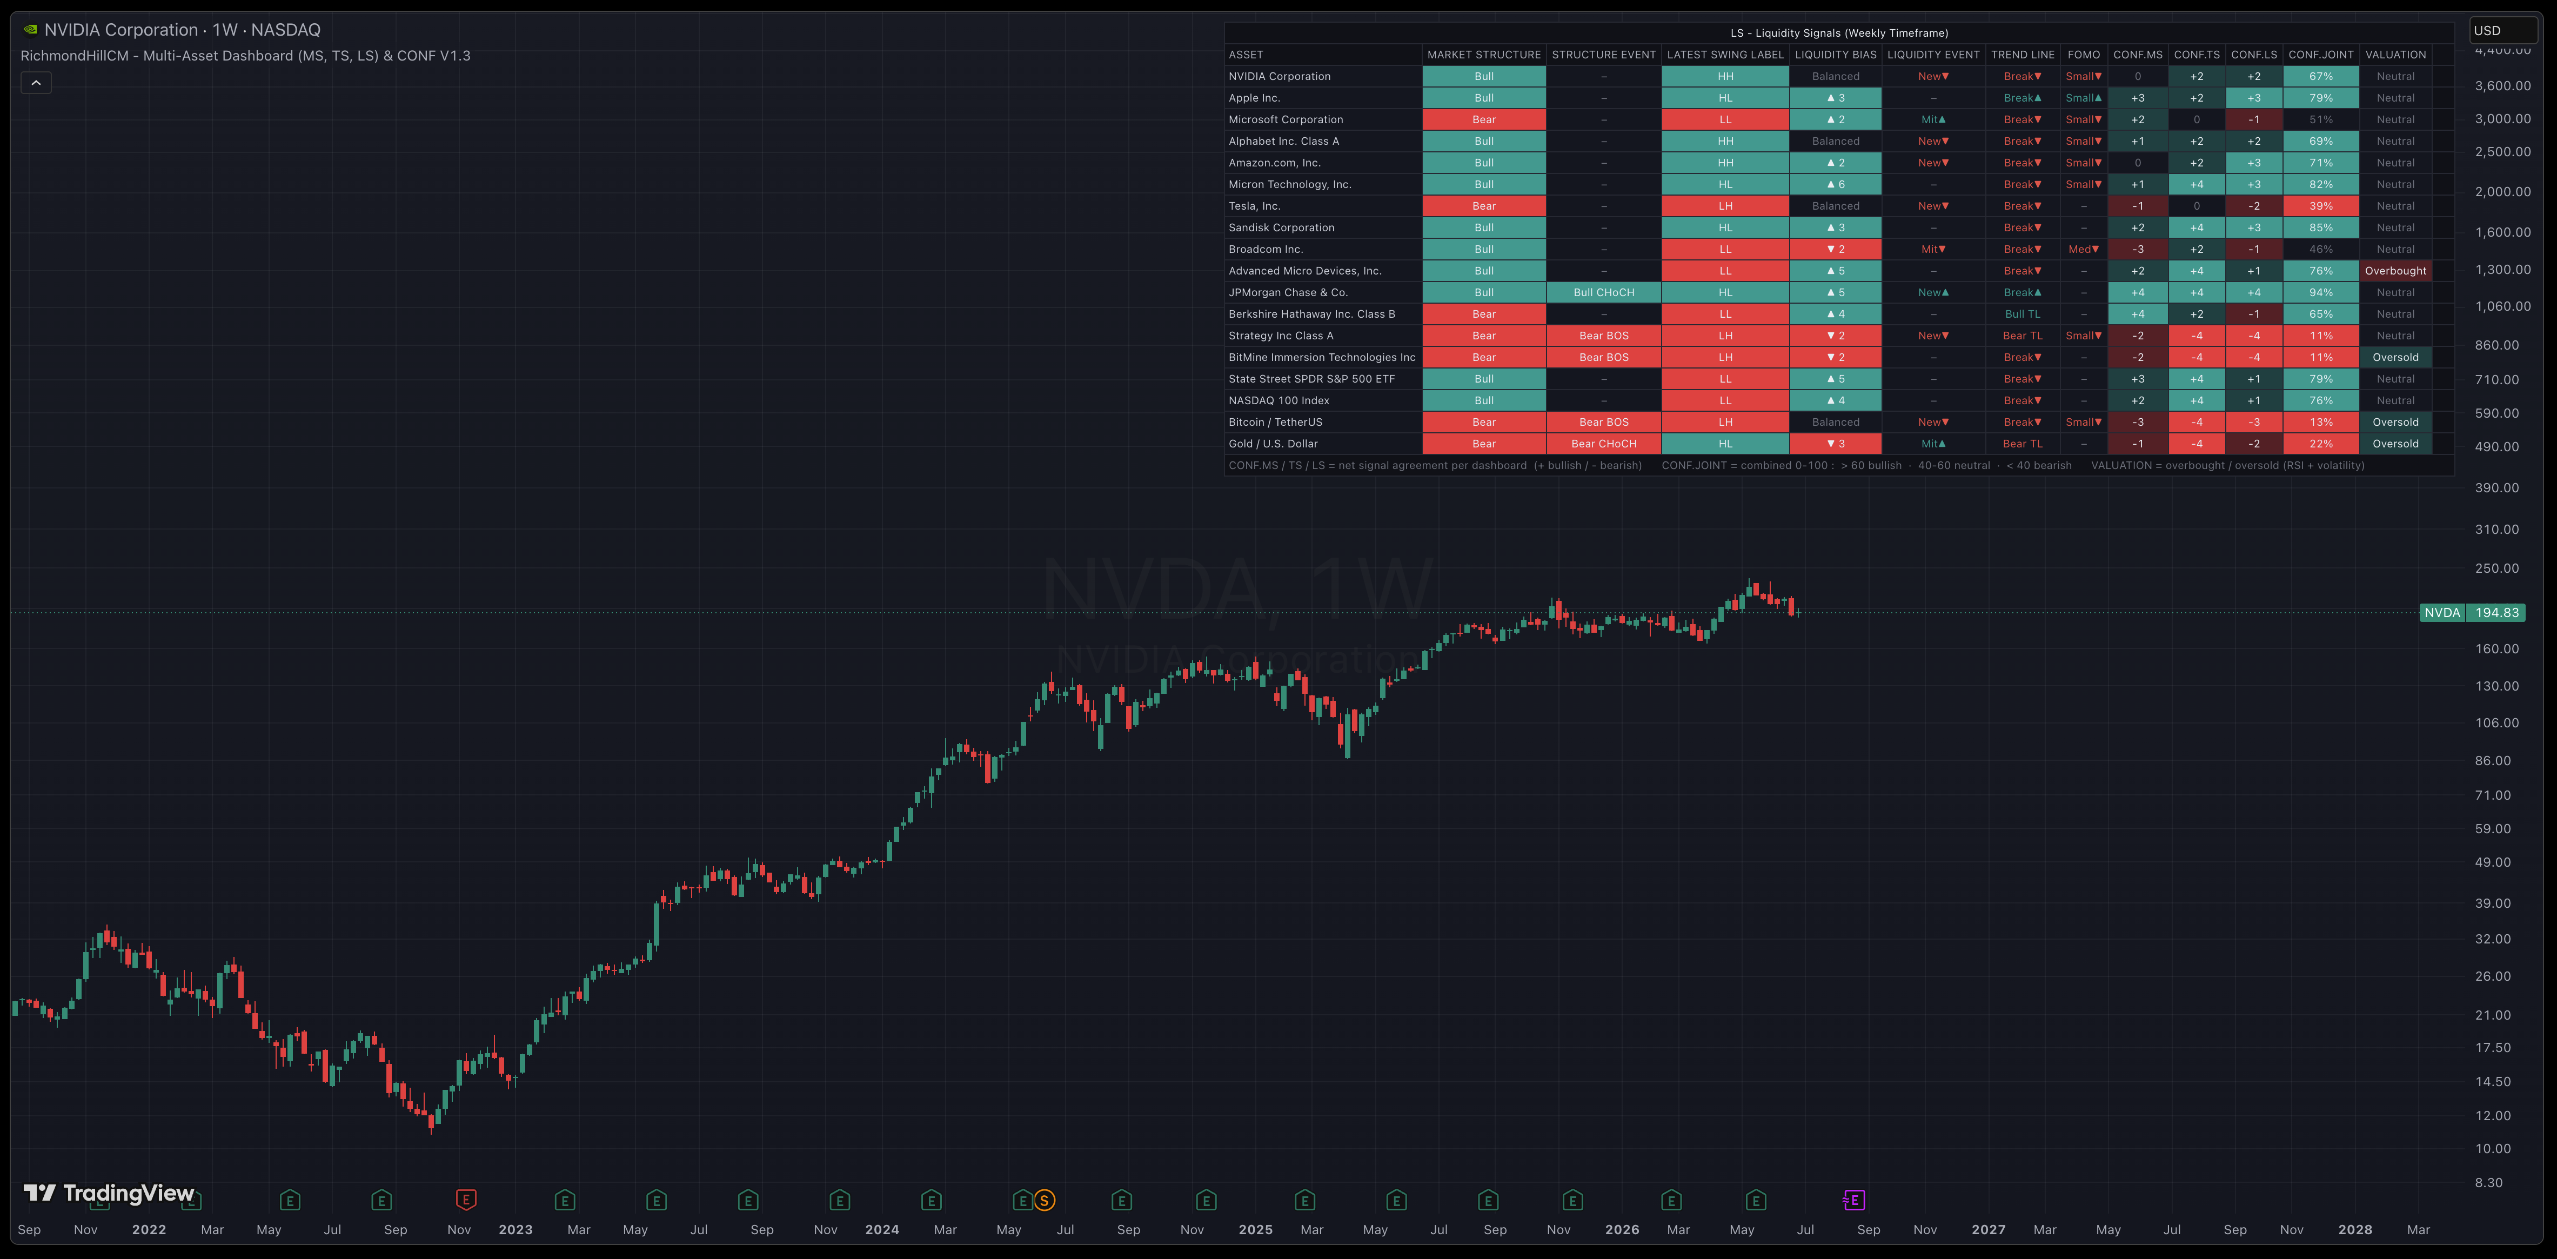Click the LS - Liquidity Signals table title

tap(1839, 33)
